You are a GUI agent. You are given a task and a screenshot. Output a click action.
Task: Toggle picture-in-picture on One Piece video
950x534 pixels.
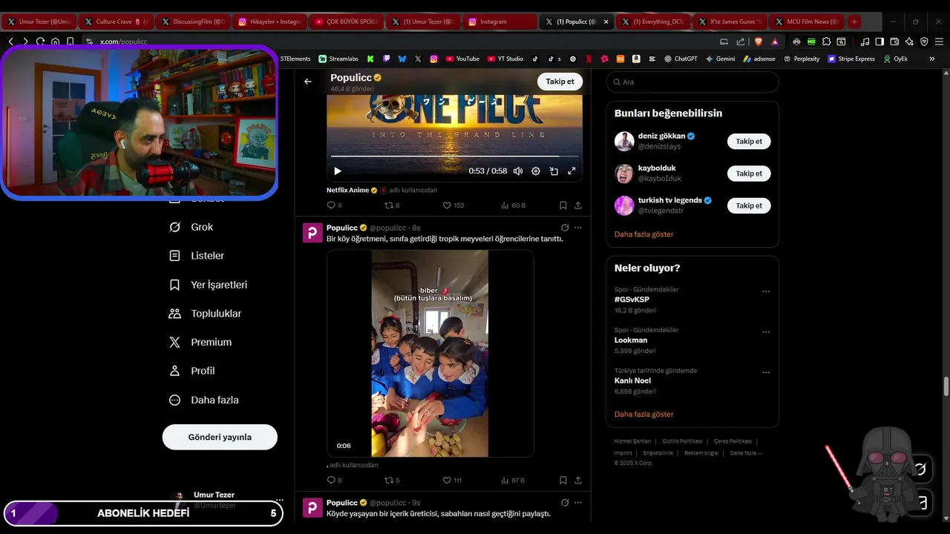click(554, 171)
